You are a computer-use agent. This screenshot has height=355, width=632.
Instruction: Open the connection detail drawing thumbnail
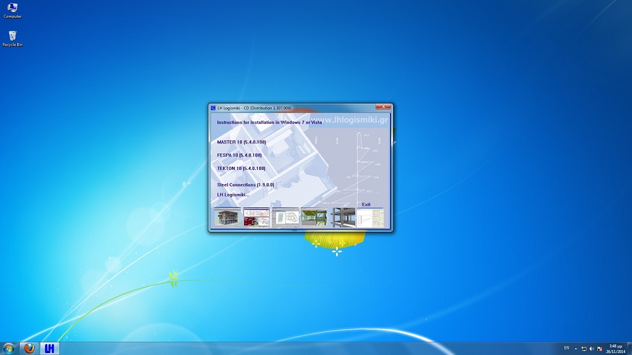click(370, 217)
